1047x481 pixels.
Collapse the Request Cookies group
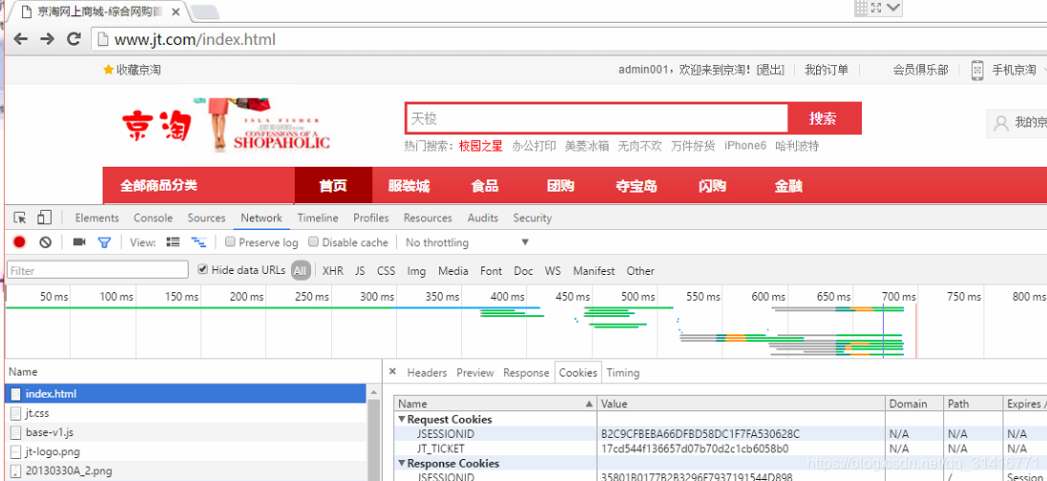click(x=402, y=420)
